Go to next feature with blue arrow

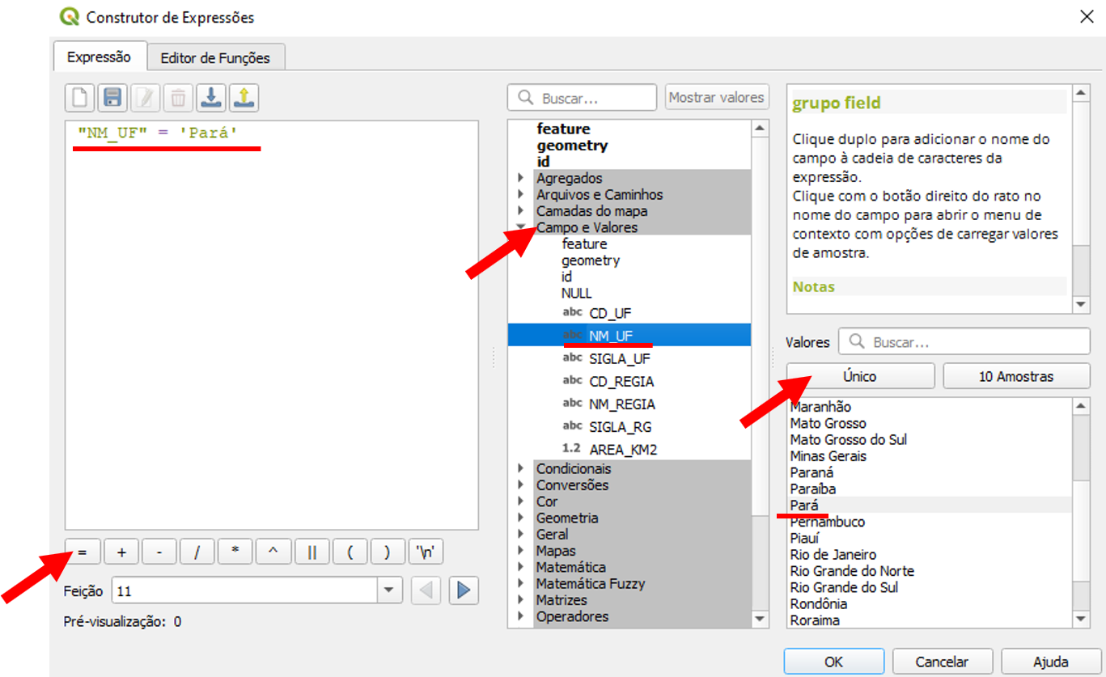pos(463,590)
